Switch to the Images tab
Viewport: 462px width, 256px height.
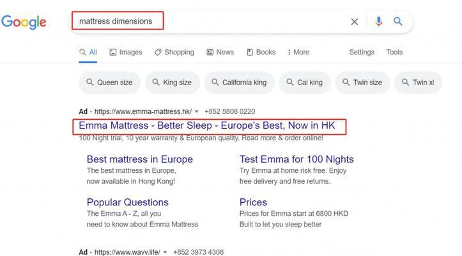(126, 52)
